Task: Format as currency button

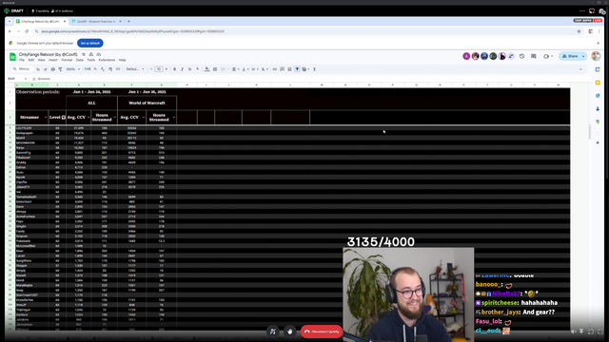Action: pyautogui.click(x=88, y=69)
